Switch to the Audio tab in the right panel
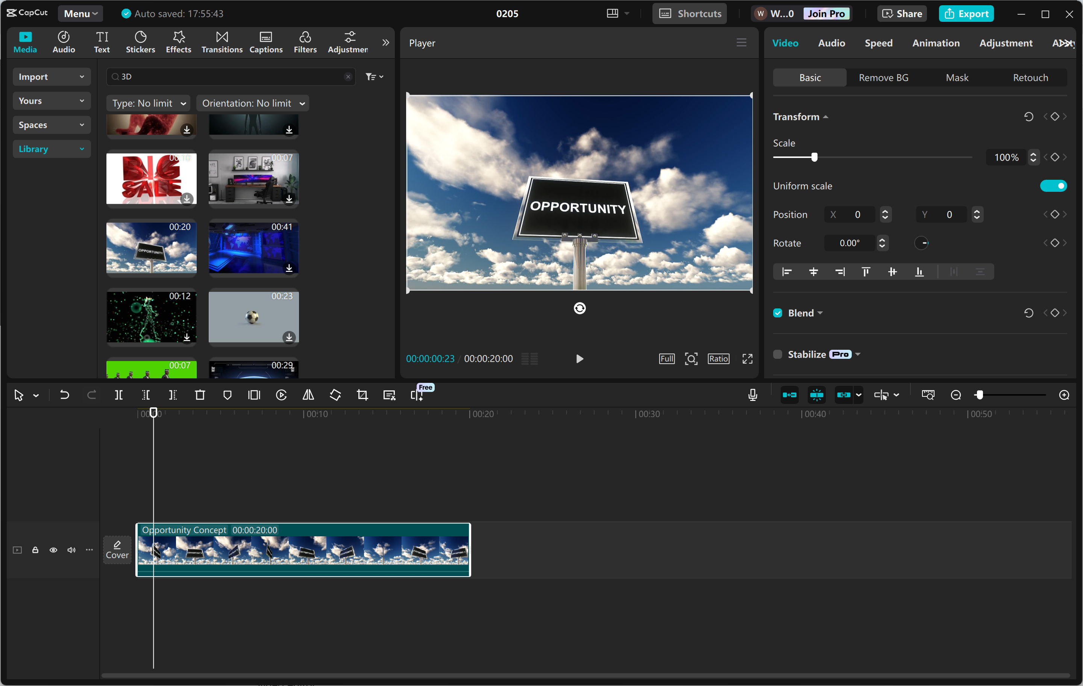Viewport: 1083px width, 686px height. coord(831,43)
